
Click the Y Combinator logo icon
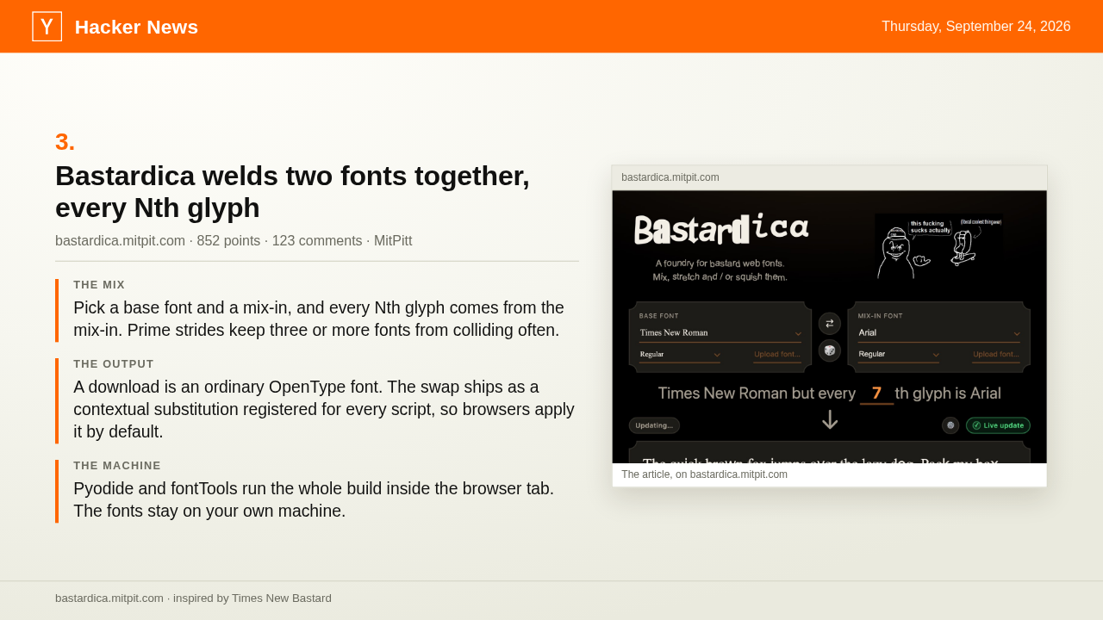[47, 27]
